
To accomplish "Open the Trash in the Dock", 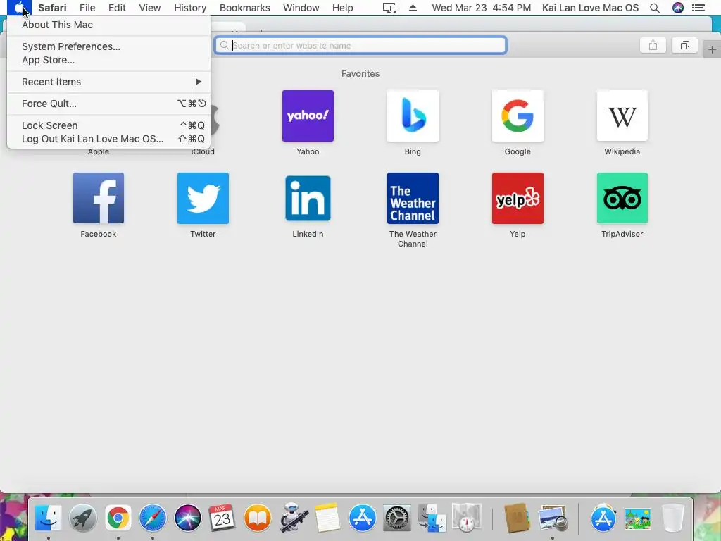I will point(672,518).
